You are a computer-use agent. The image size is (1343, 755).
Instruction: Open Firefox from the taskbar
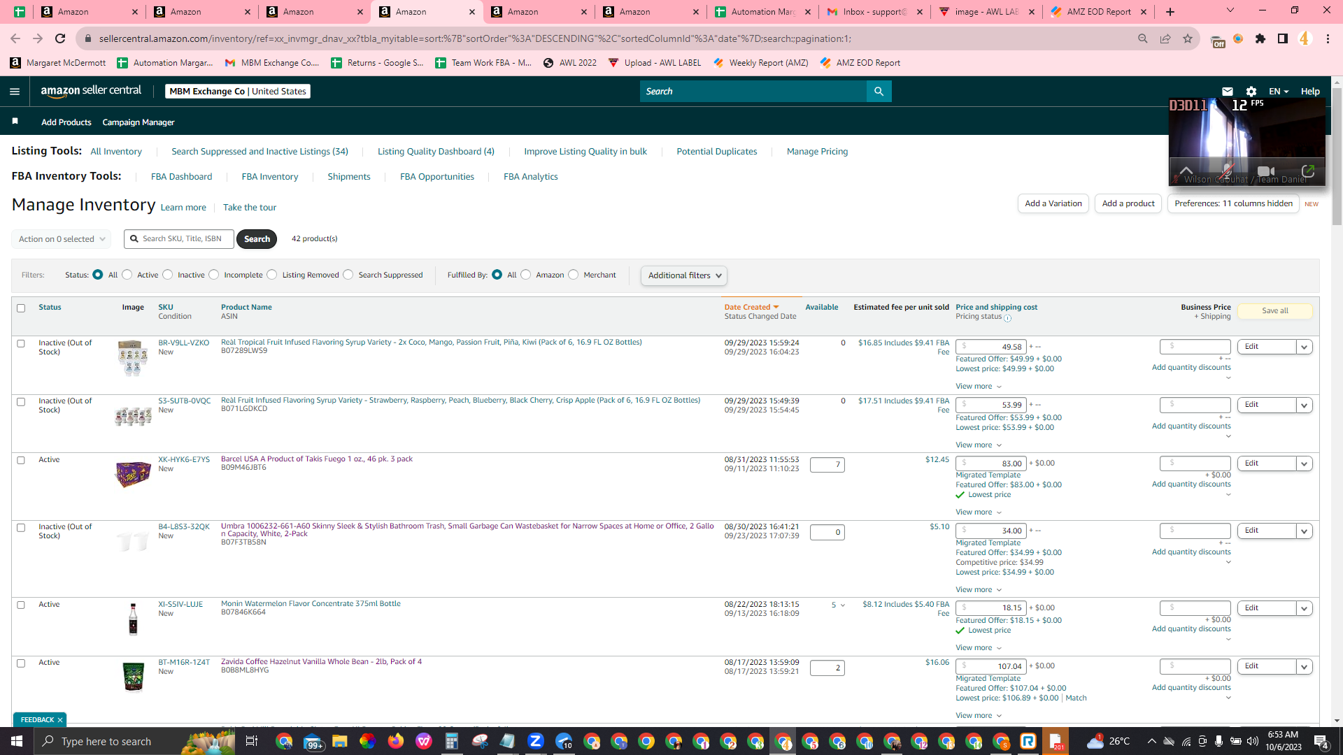[x=395, y=741]
